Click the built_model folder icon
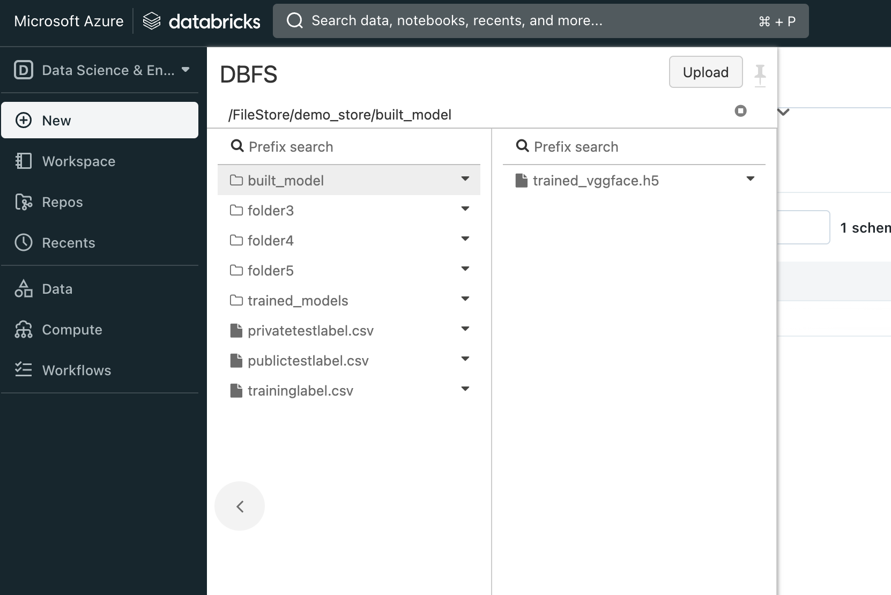891x595 pixels. pos(236,180)
